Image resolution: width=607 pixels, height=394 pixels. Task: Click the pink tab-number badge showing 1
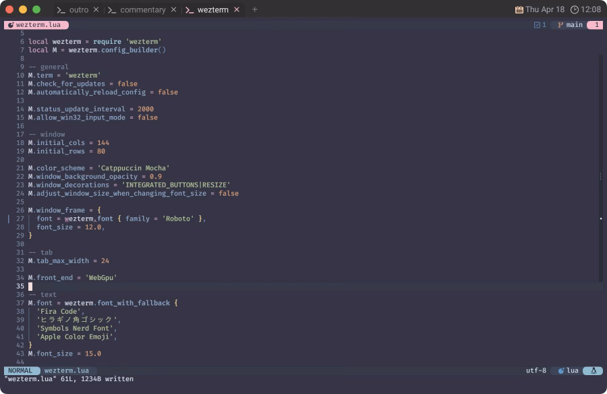pyautogui.click(x=595, y=25)
